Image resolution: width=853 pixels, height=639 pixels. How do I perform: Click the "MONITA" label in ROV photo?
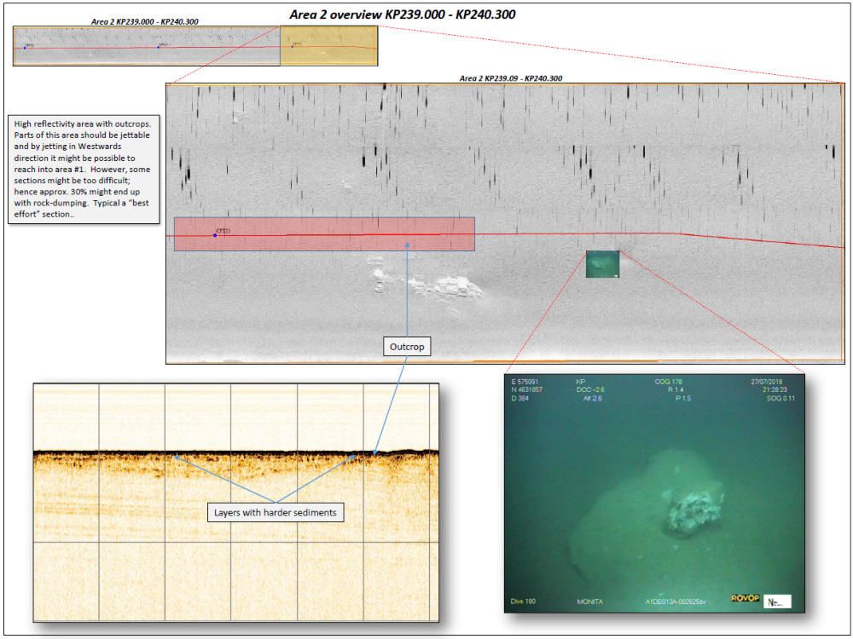pyautogui.click(x=591, y=602)
